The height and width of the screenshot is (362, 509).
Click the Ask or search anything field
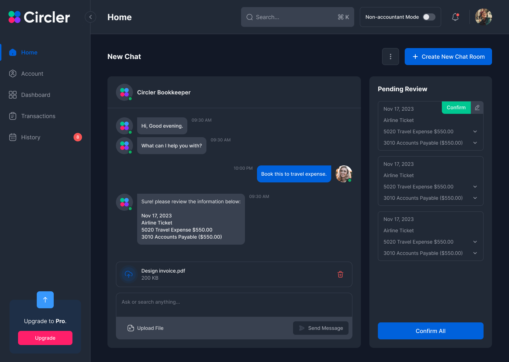[234, 302]
